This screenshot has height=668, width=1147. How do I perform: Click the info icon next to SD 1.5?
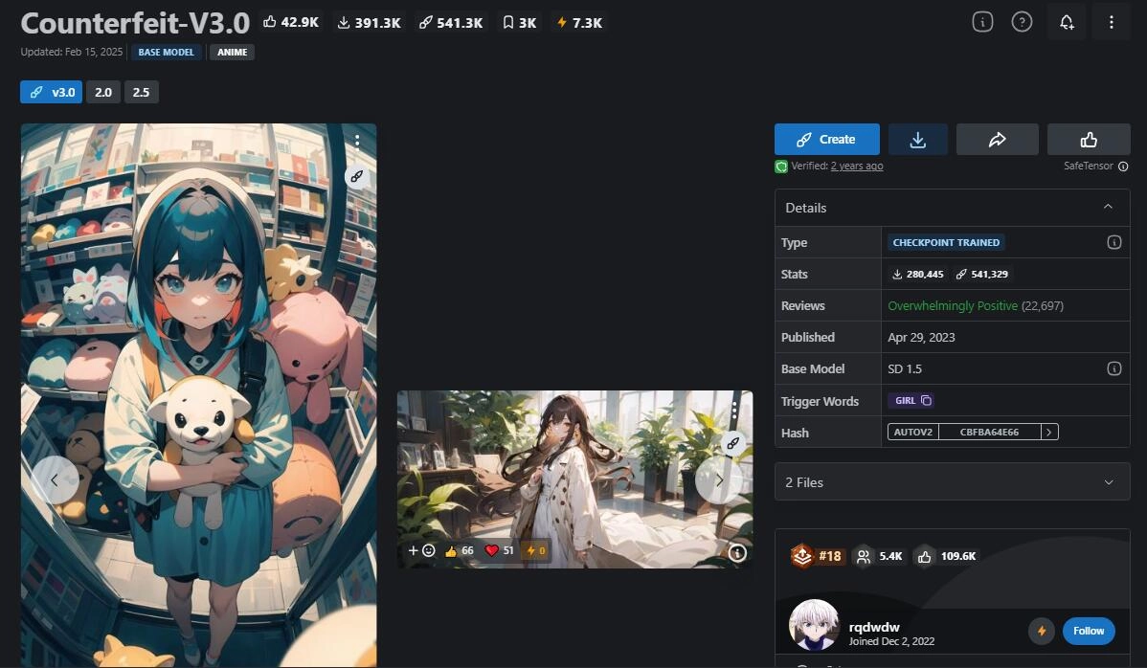[x=1113, y=368]
